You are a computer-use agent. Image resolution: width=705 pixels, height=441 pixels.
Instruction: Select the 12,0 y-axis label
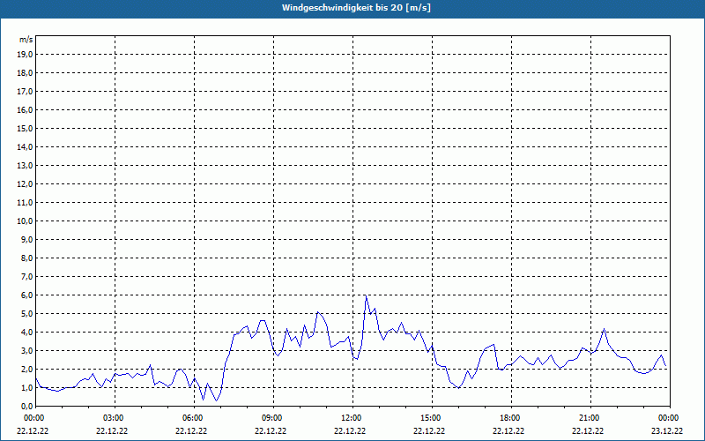tap(25, 183)
